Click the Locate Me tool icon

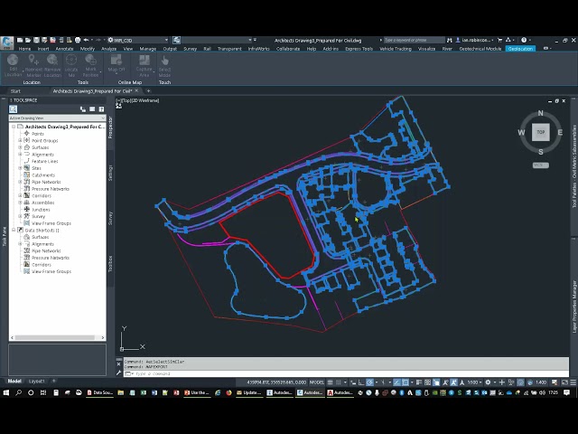point(71,60)
